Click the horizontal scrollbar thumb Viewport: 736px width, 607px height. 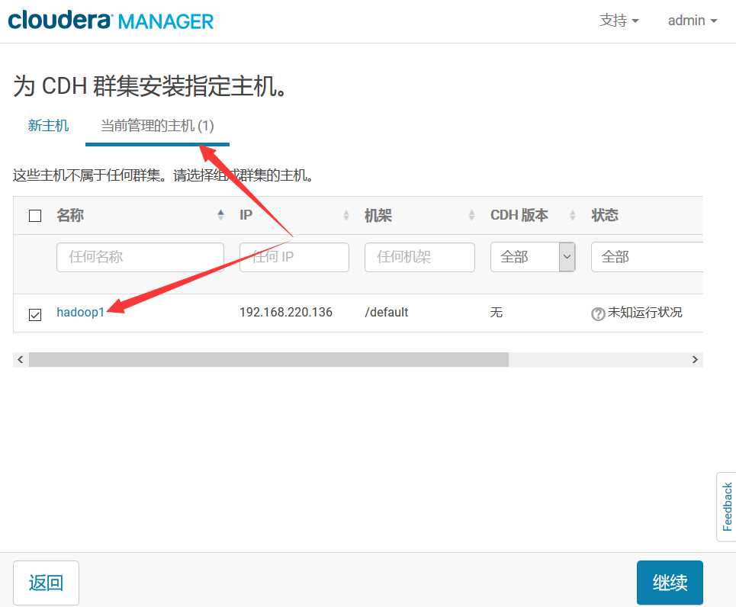point(268,360)
